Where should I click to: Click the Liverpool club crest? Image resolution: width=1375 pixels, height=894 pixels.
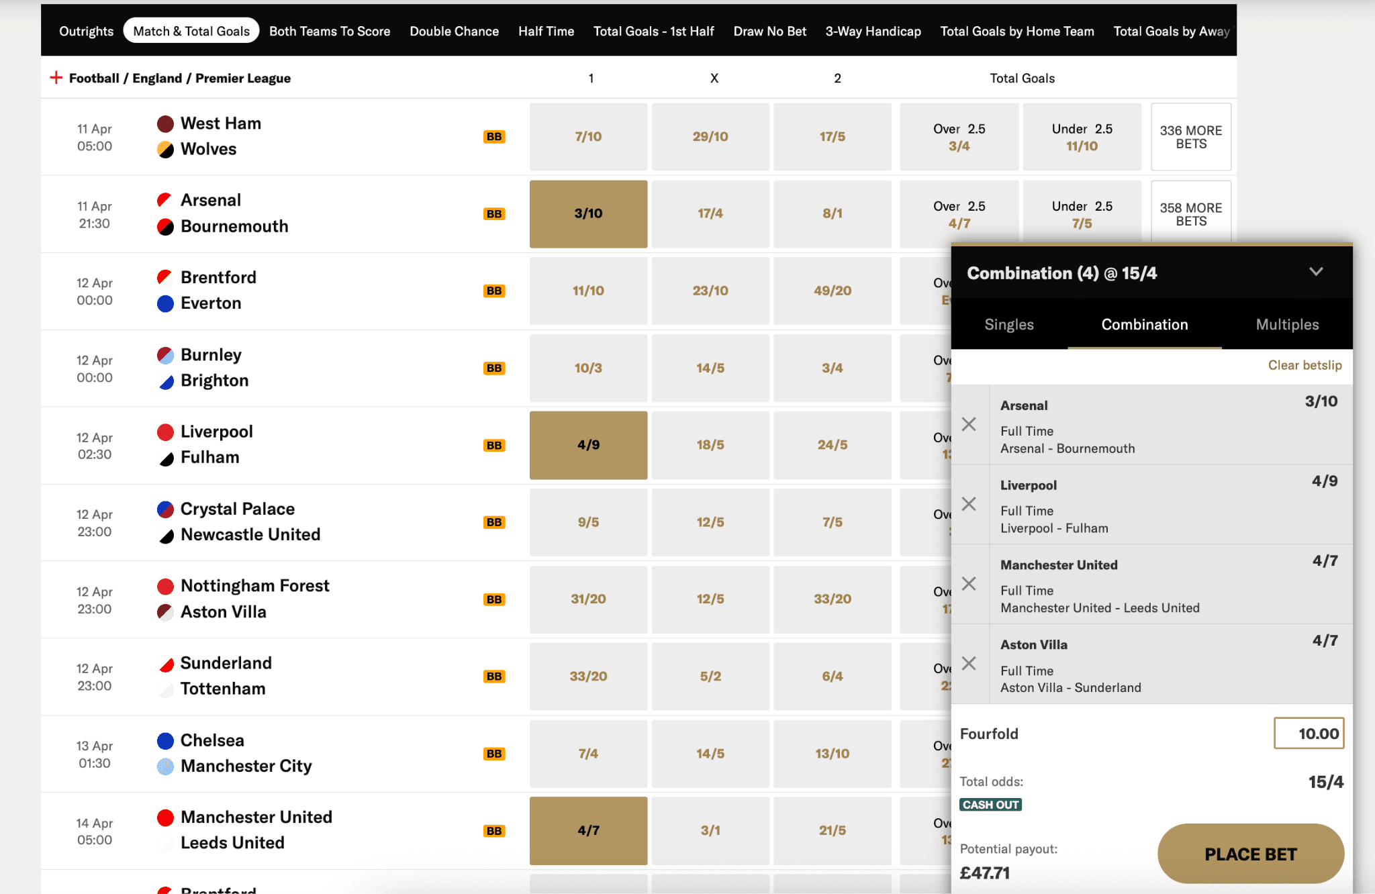coord(165,431)
